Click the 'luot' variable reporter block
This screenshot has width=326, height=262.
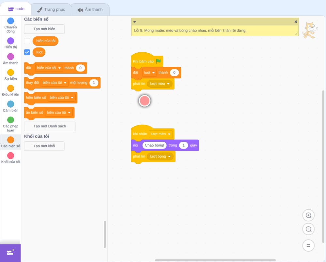[39, 52]
